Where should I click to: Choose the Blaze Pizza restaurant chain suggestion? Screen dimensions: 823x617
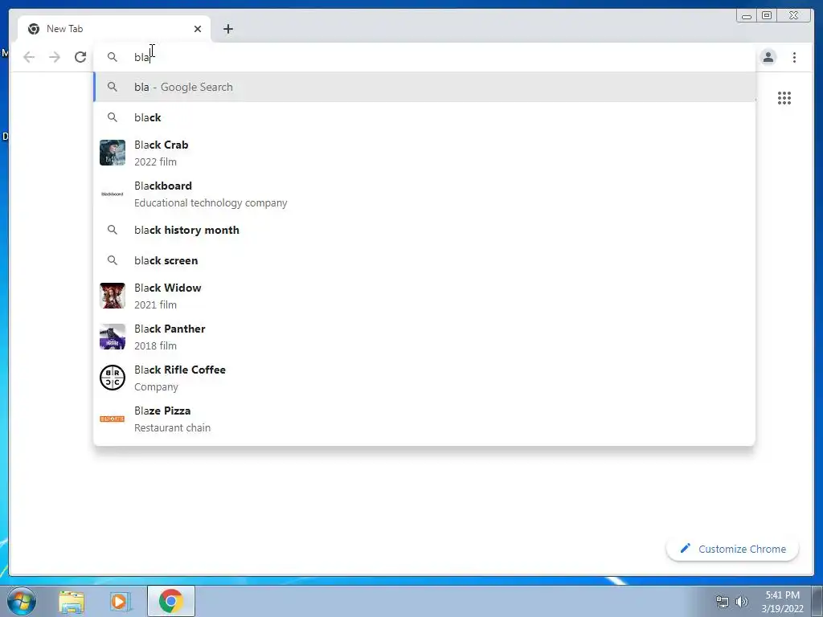[424, 419]
